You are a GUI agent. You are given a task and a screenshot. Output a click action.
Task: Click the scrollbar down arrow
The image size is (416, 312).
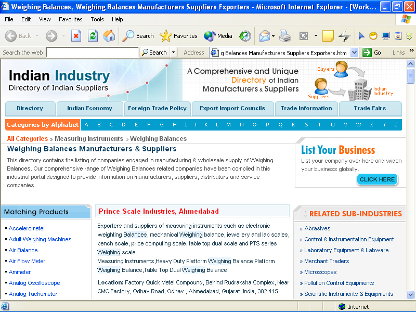[410, 294]
